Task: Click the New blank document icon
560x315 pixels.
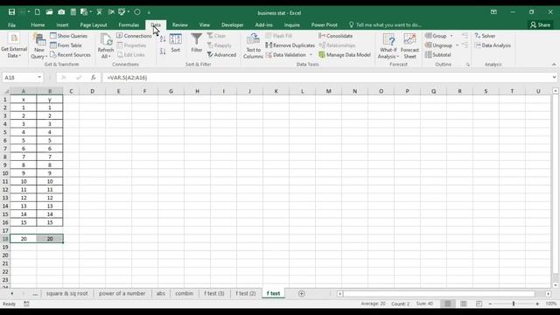Action: [37, 12]
